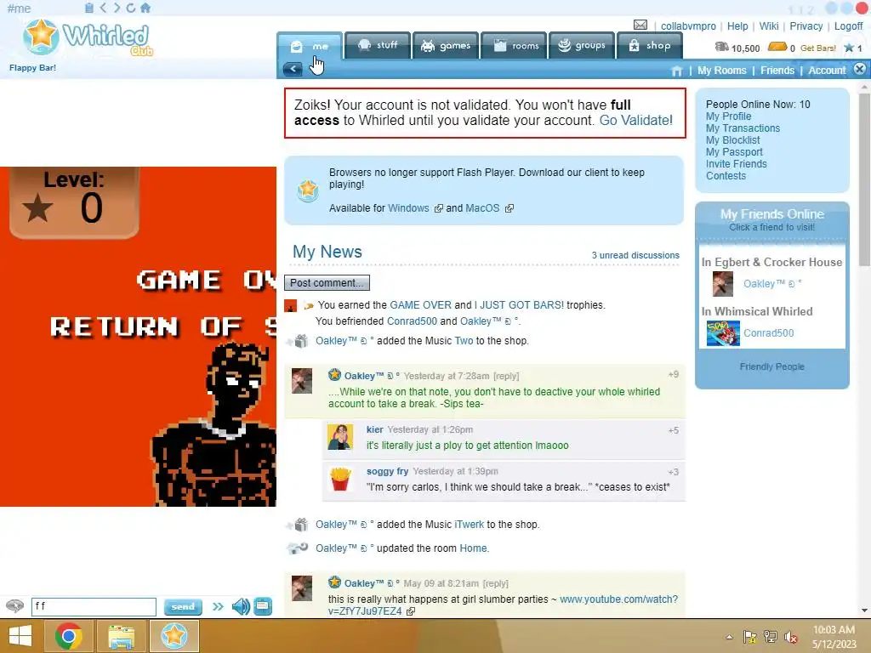Click Invite Friends link
This screenshot has width=871, height=653.
[x=736, y=164]
